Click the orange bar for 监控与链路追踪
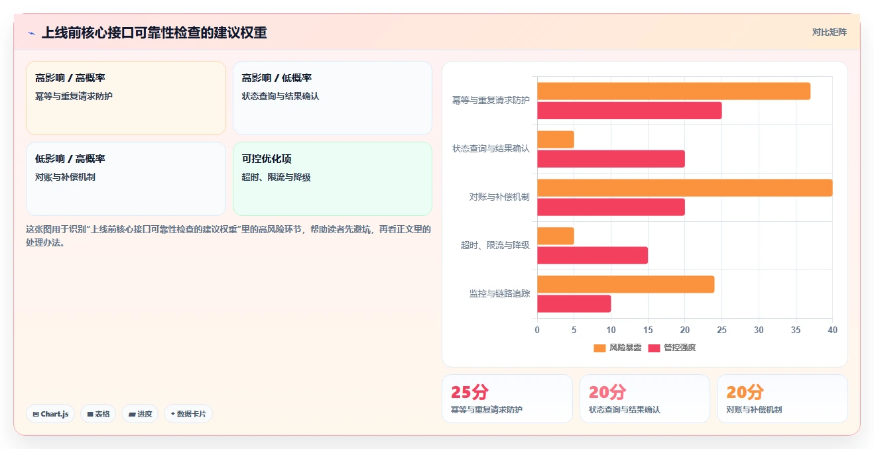This screenshot has height=449, width=874. tap(625, 284)
